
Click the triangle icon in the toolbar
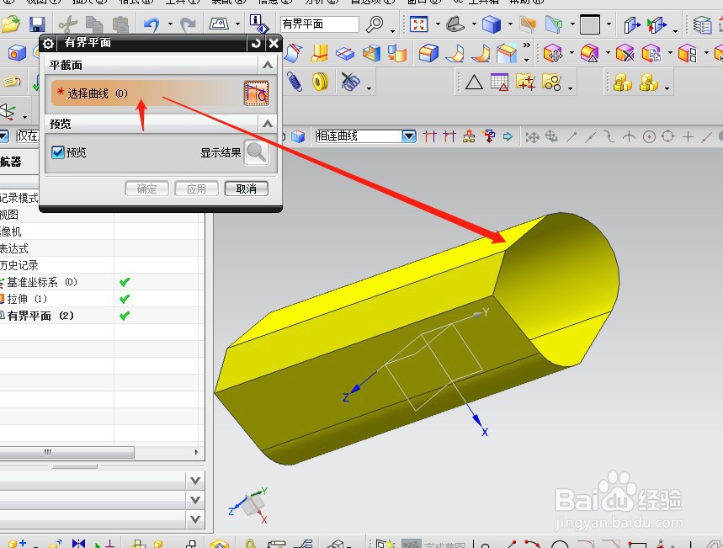pos(474,82)
